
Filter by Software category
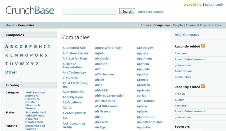point(32,96)
